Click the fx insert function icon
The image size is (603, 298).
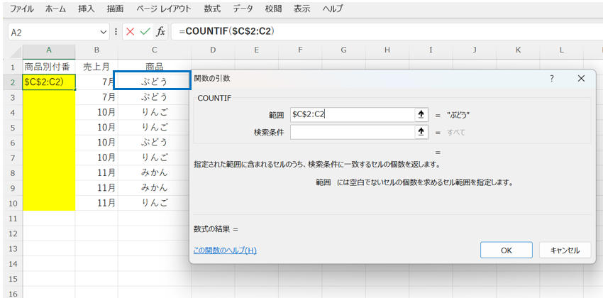[x=161, y=32]
